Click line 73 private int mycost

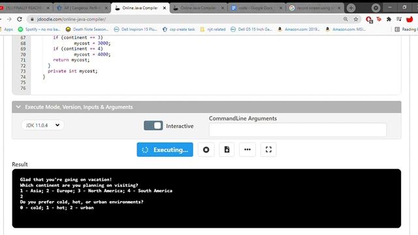pos(72,71)
